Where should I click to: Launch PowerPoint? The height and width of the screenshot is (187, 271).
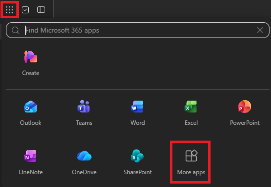[x=245, y=113]
